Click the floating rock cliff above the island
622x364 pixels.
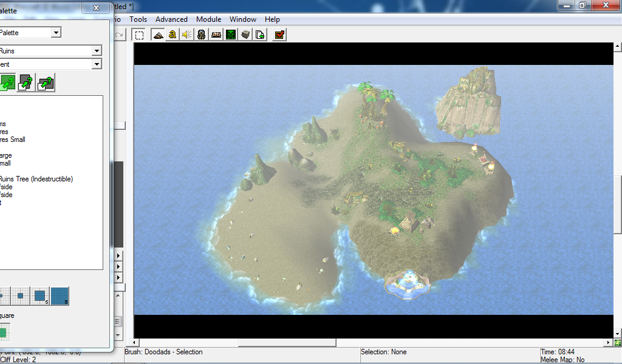[468, 102]
